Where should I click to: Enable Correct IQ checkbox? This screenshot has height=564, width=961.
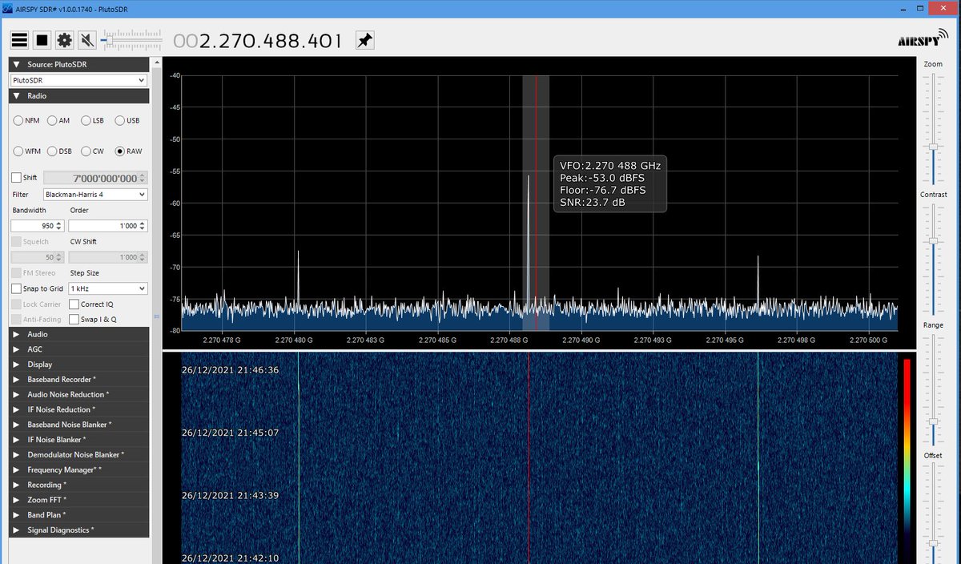click(x=74, y=304)
